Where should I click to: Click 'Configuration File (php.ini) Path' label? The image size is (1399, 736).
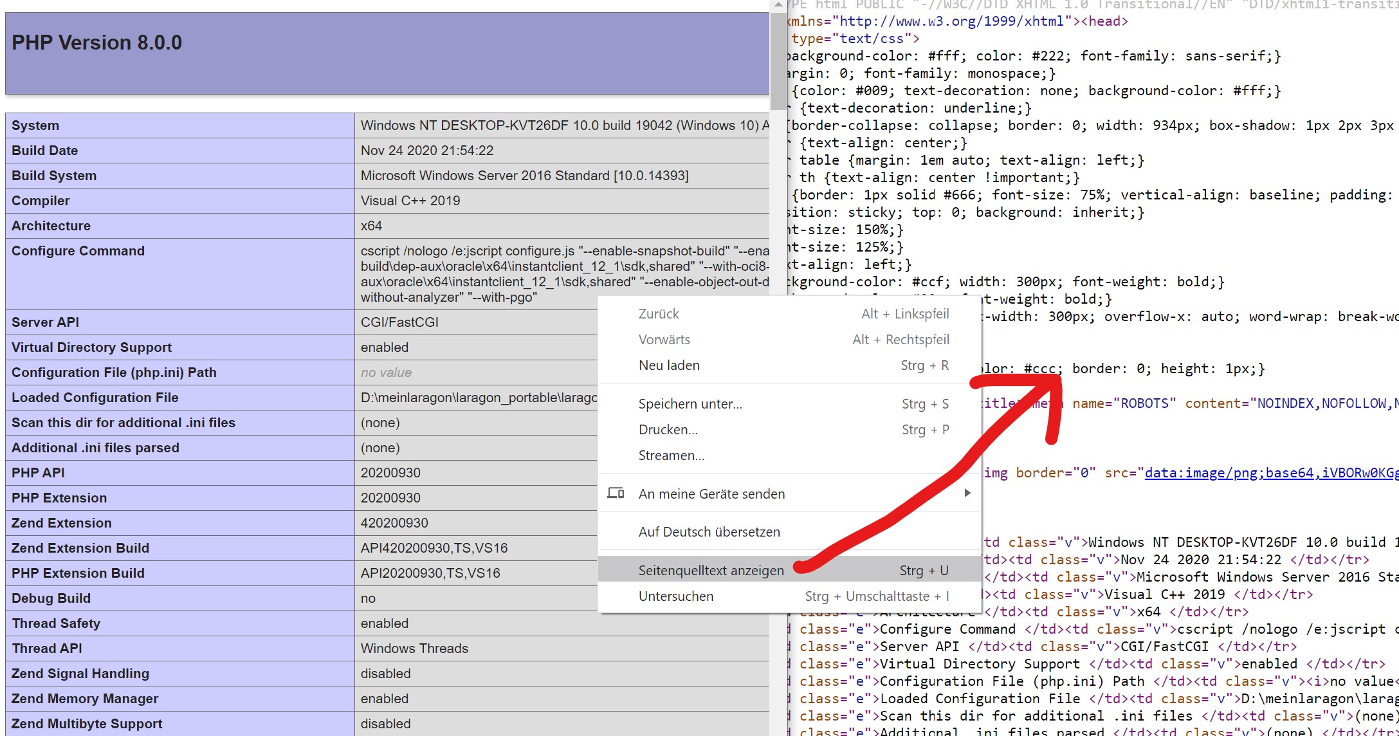114,373
